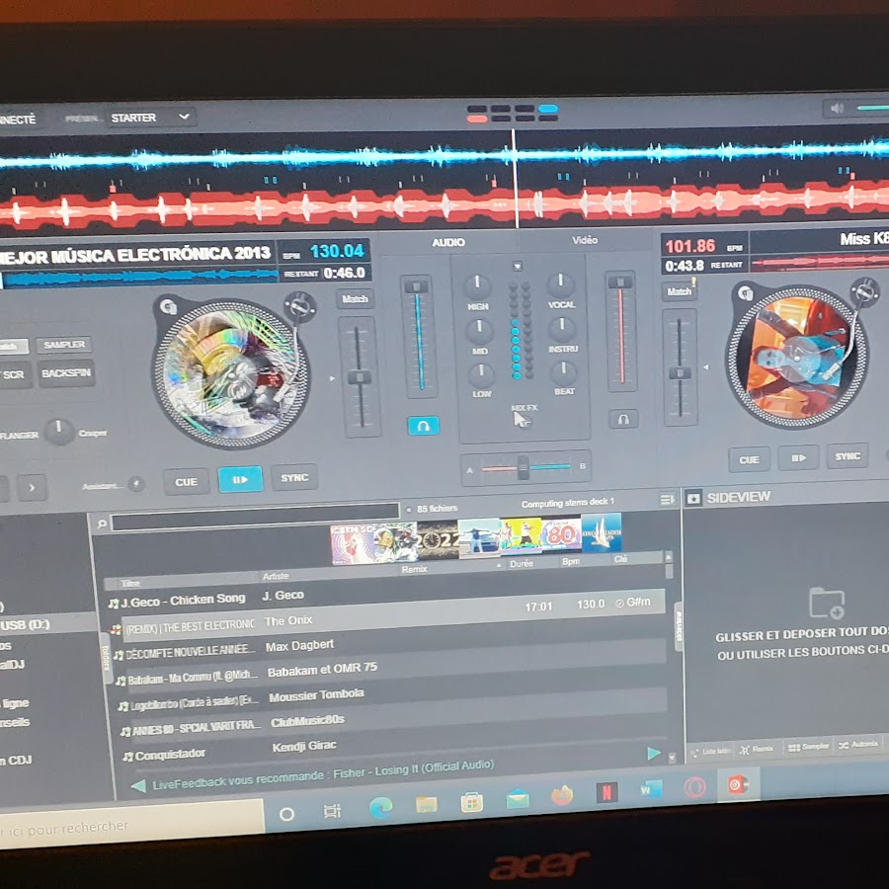Open Netflix from the taskbar

[x=606, y=792]
